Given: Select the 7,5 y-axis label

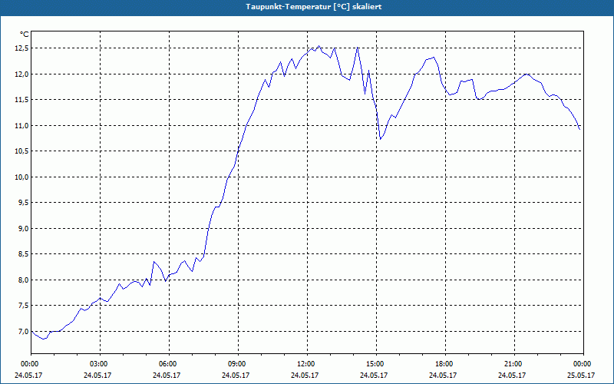Looking at the screenshot, I should 24,306.
